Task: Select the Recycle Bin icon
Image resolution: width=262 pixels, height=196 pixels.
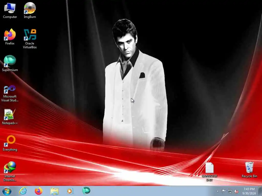Action: 249,170
